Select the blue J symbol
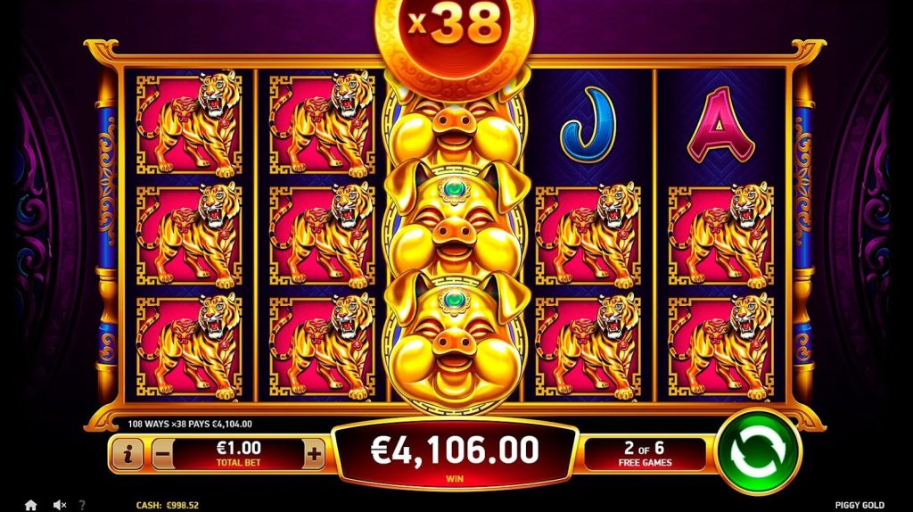Viewport: 913px width, 512px height. [588, 125]
